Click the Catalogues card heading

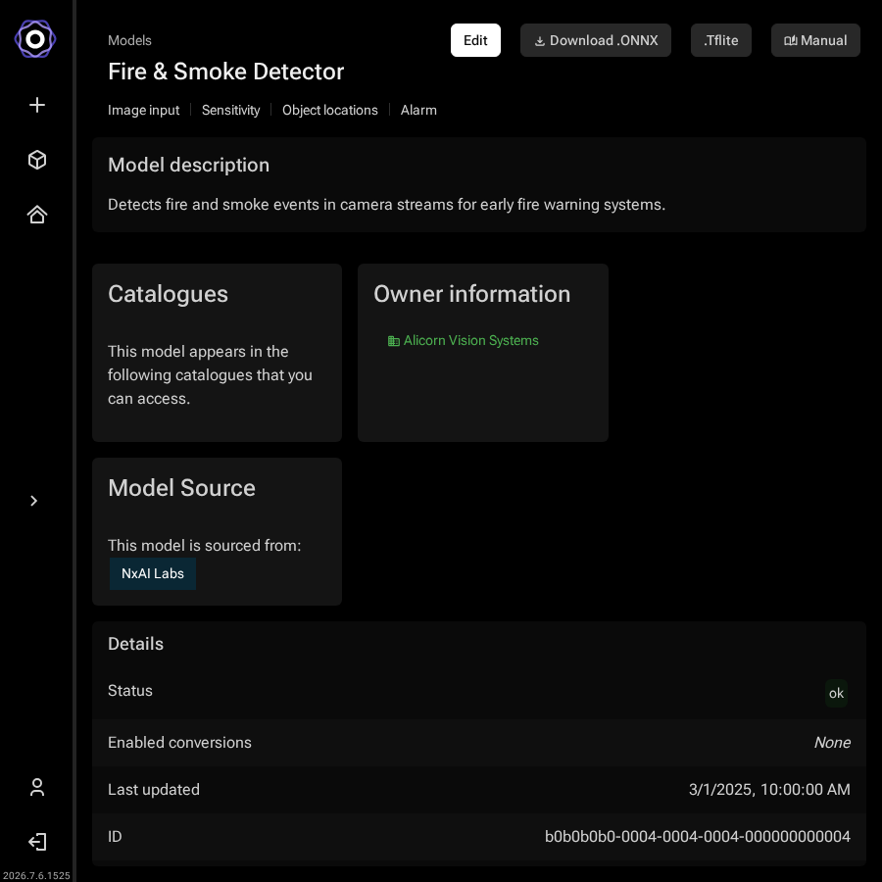pos(168,294)
